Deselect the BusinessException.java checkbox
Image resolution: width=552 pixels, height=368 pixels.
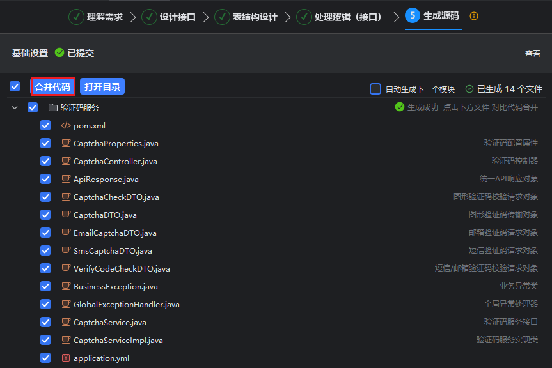pyautogui.click(x=45, y=287)
